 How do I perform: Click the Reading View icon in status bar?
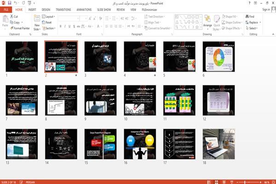click(x=224, y=182)
